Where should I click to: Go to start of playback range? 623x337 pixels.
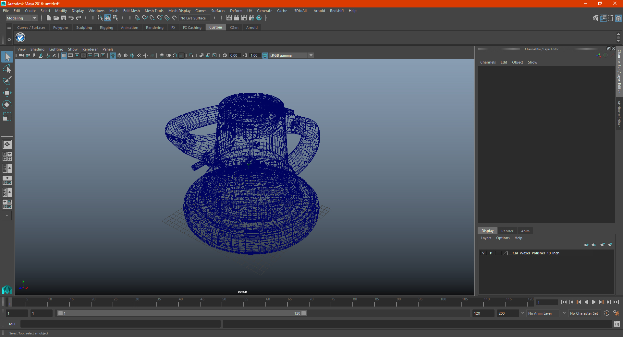point(564,302)
